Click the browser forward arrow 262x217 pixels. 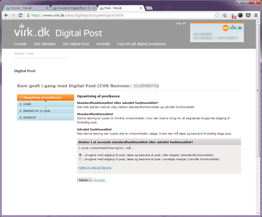tap(13, 15)
